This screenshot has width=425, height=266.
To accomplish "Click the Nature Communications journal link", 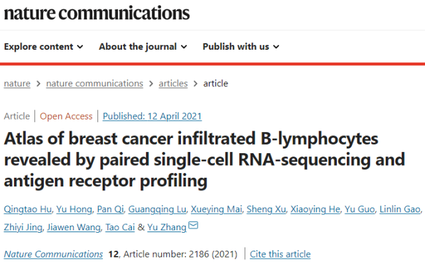I will click(x=53, y=254).
